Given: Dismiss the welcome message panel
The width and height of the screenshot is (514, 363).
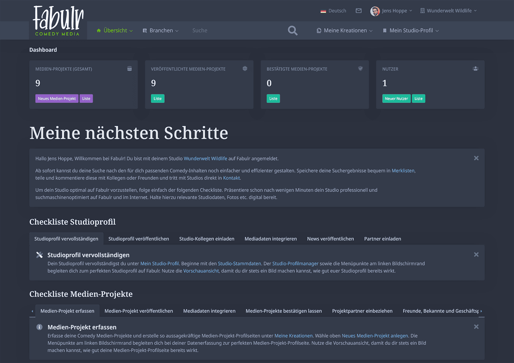Looking at the screenshot, I should [476, 158].
